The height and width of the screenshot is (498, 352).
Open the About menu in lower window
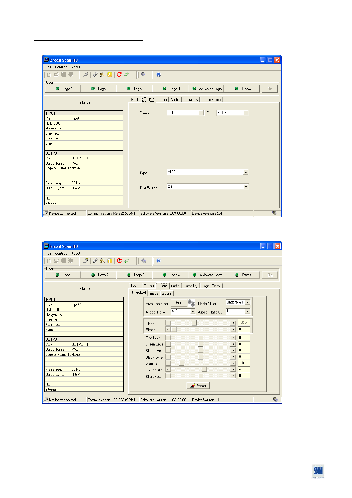[76, 253]
